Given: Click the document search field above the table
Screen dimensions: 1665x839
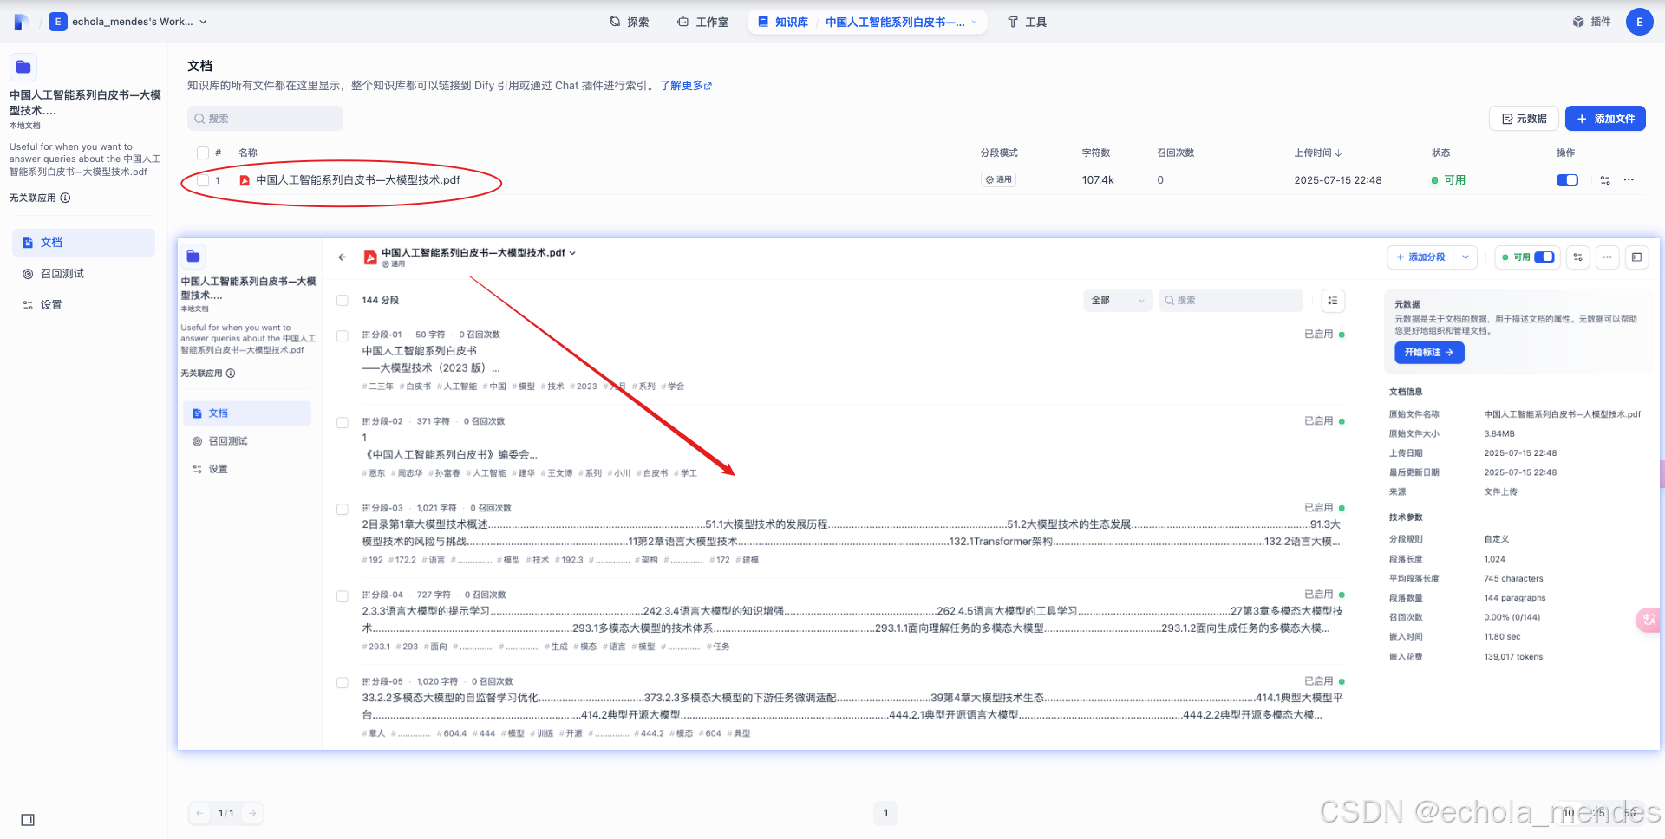Looking at the screenshot, I should click(x=265, y=119).
